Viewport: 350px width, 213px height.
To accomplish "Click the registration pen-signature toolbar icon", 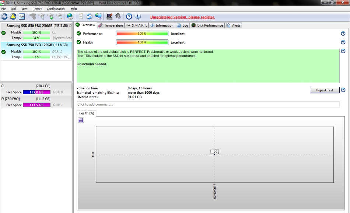I will click(x=109, y=16).
